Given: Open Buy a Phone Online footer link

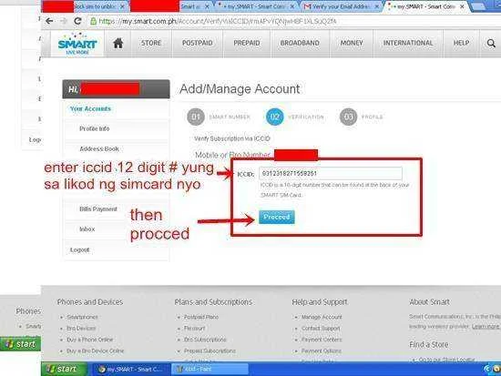Looking at the screenshot, I should click(90, 340).
